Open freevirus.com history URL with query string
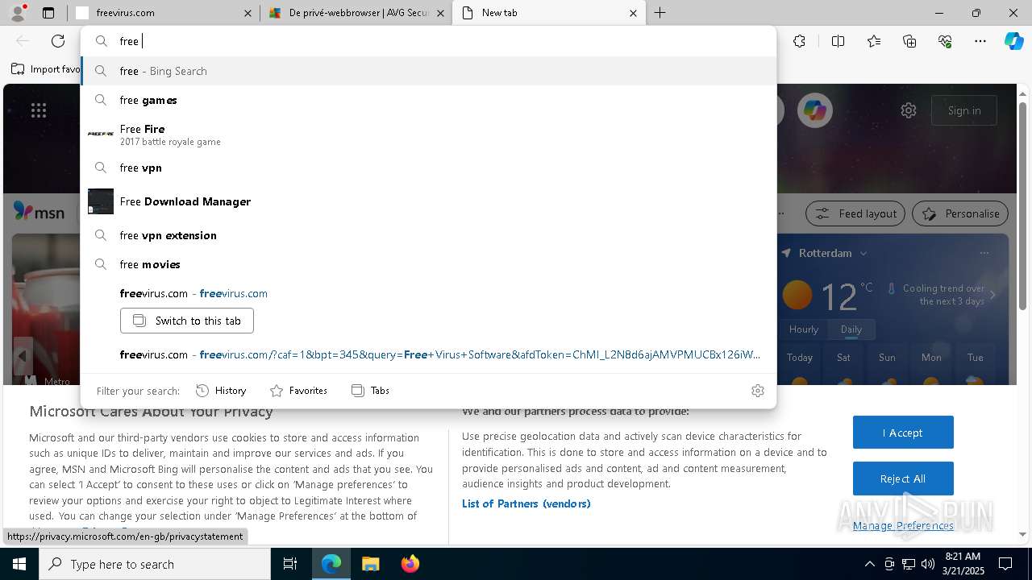Screen dimensions: 1032x580 428,354
